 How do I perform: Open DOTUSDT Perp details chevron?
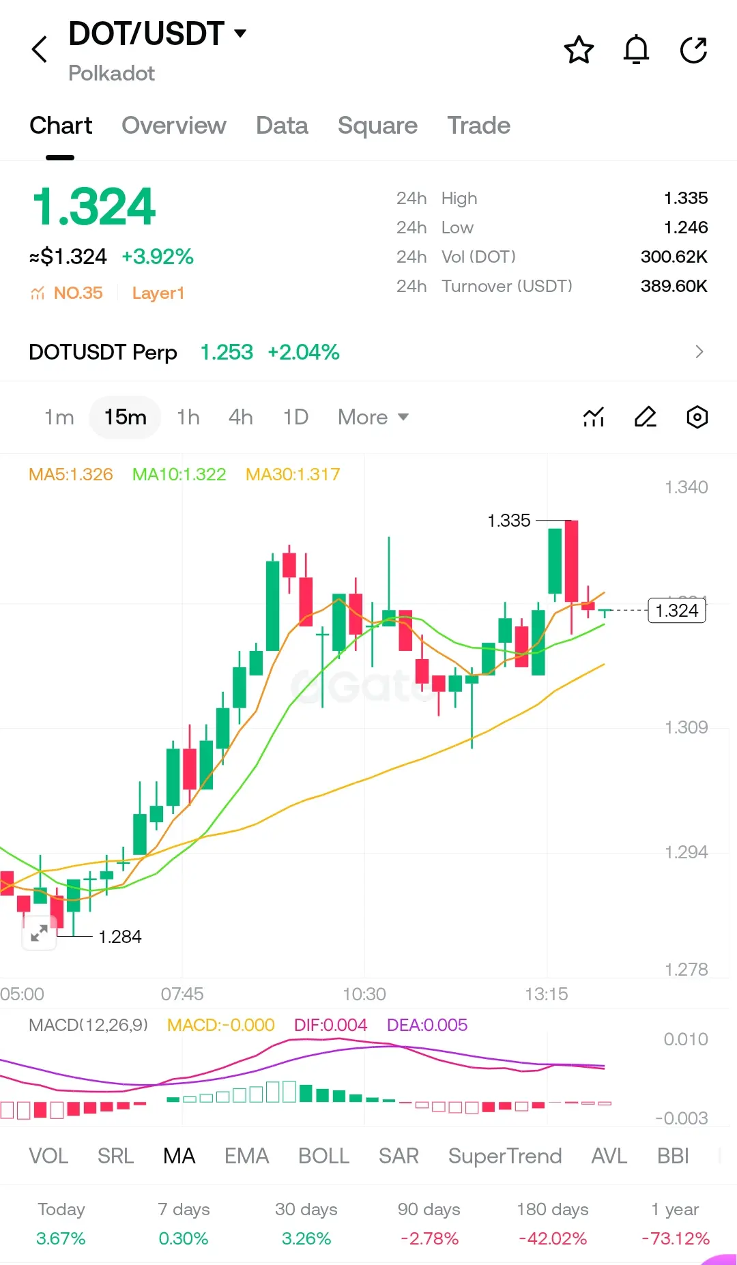coord(699,352)
